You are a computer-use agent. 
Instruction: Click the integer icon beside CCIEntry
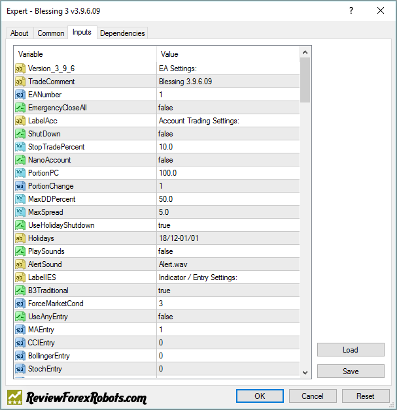pos(20,343)
